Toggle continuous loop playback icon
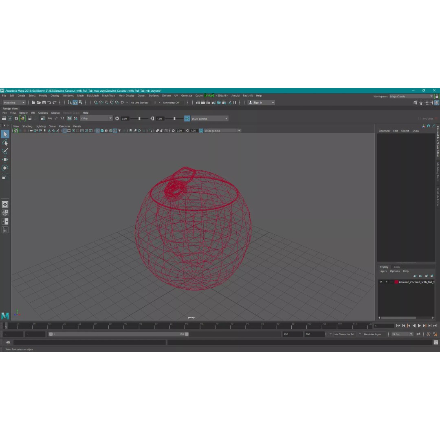The image size is (440, 440). [x=418, y=334]
